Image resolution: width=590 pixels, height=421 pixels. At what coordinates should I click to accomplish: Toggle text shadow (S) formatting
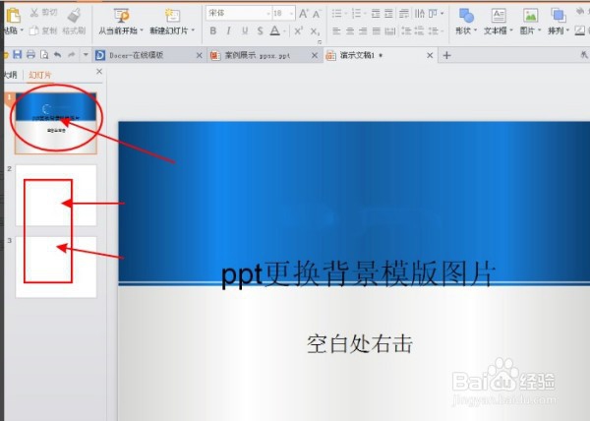[x=260, y=30]
